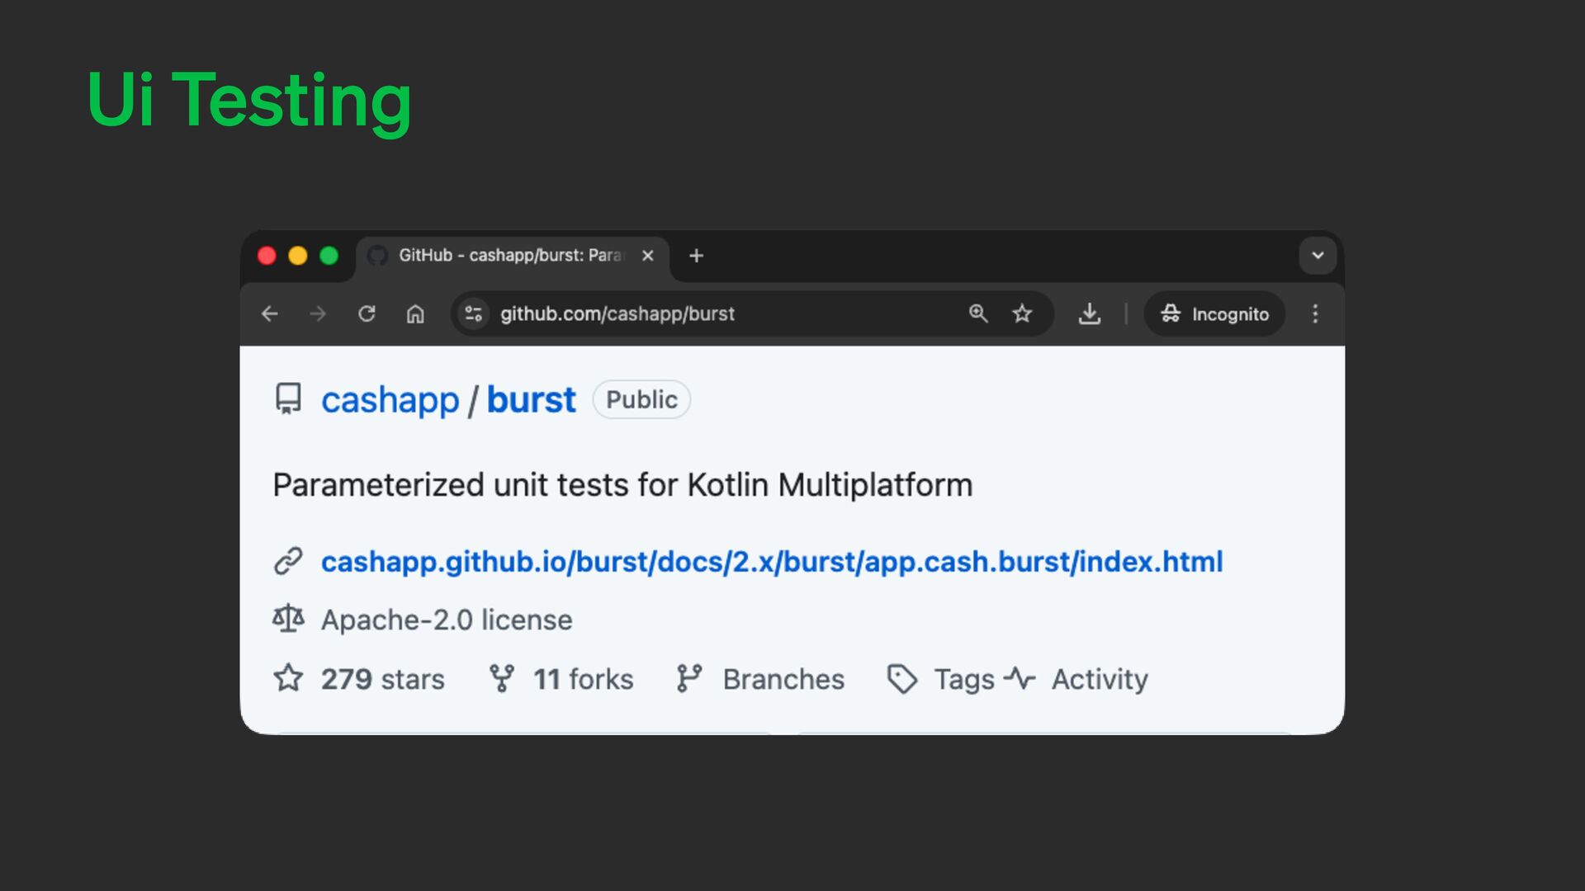This screenshot has width=1585, height=891.
Task: View the 279 stars link
Action: click(381, 680)
